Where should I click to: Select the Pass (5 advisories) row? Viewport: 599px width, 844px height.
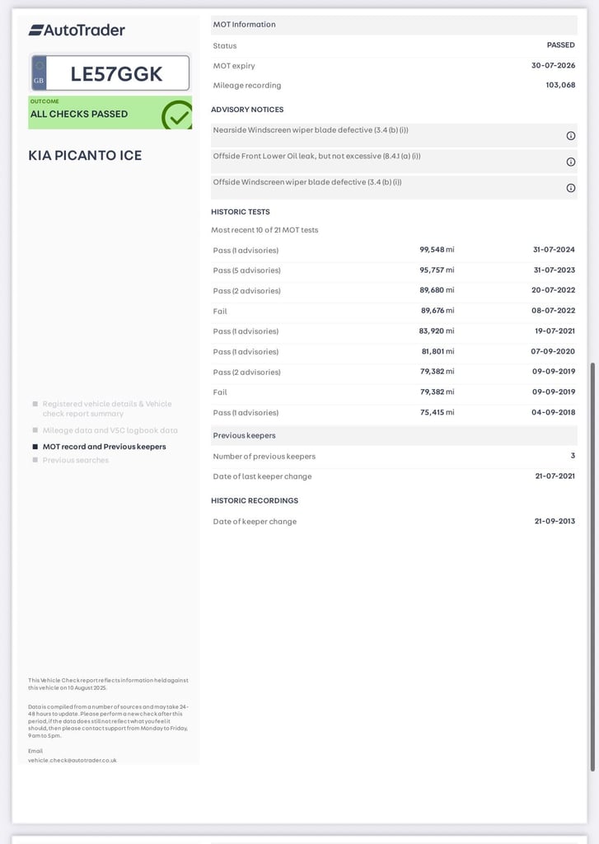[x=394, y=270]
